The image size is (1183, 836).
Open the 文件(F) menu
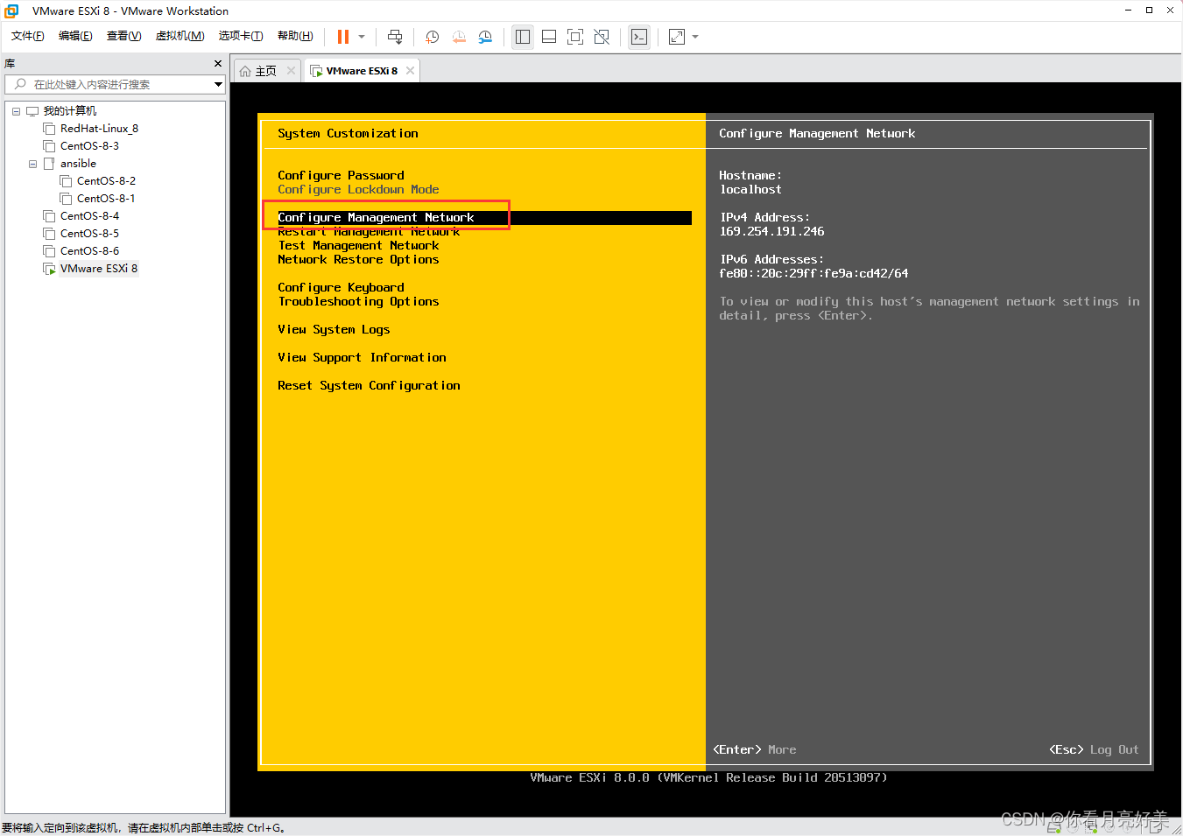click(x=28, y=36)
